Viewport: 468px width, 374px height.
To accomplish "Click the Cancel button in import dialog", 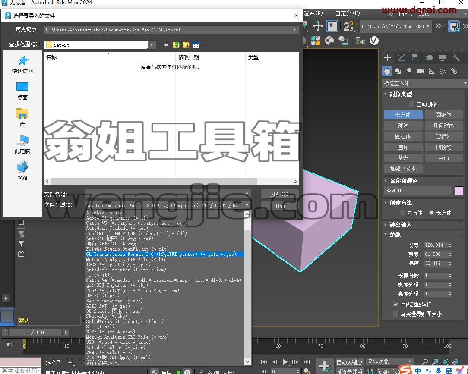I will 279,206.
